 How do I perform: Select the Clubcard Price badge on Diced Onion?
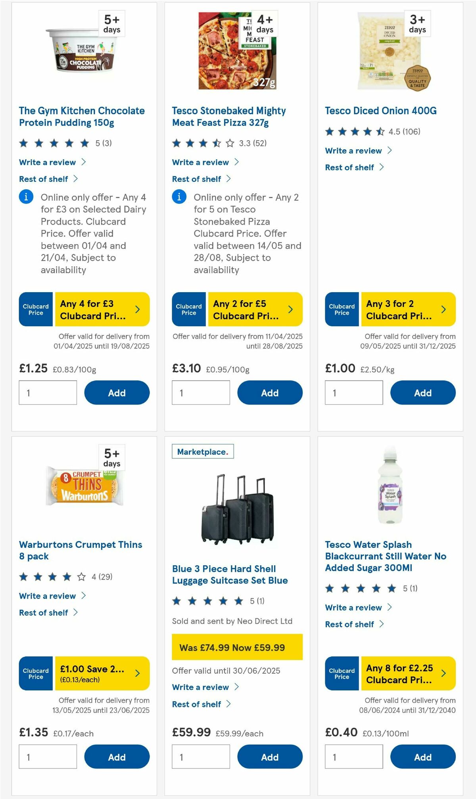click(341, 309)
